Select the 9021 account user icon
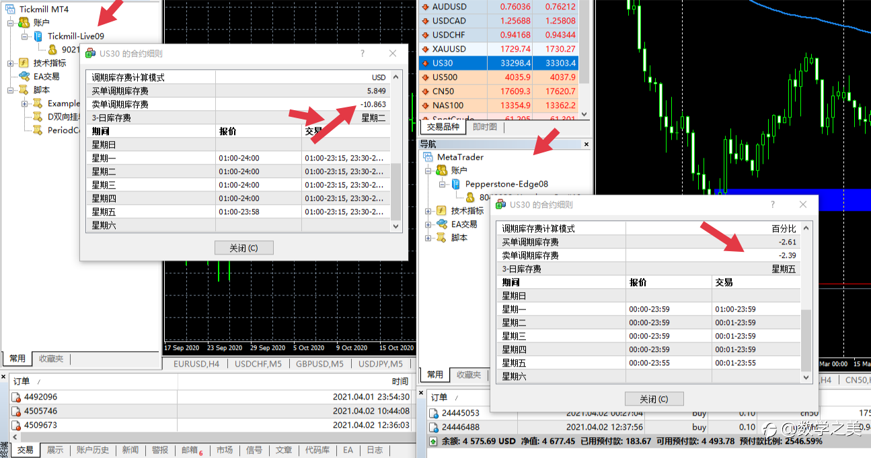This screenshot has height=458, width=871. pyautogui.click(x=52, y=50)
